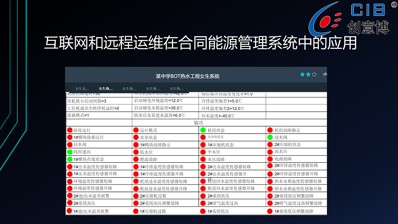Click the green 机组状态 status indicator
Viewport: 398px width, 224px height.
pos(203,130)
